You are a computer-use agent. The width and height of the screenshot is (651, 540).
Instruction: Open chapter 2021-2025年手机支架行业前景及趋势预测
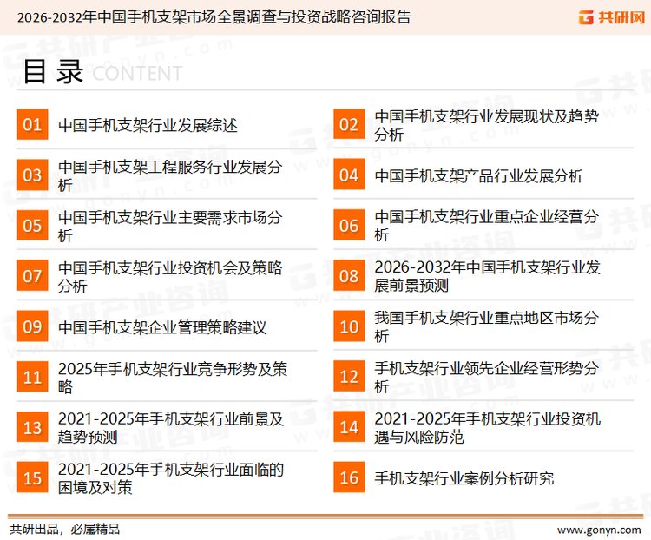pyautogui.click(x=171, y=428)
